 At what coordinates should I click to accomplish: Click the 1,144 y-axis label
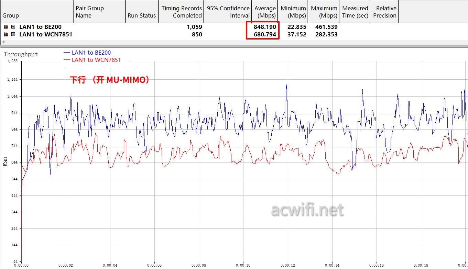[x=12, y=79]
